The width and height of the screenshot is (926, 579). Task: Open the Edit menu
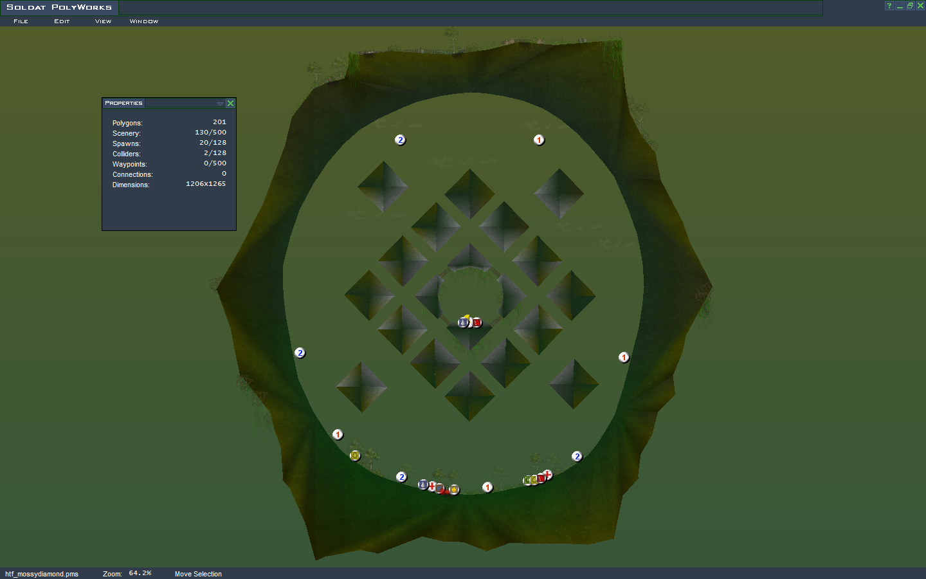pos(62,21)
